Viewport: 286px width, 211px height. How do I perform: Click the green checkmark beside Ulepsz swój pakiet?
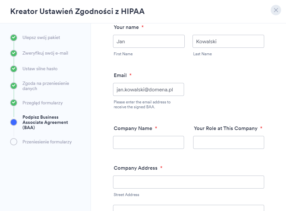14,37
